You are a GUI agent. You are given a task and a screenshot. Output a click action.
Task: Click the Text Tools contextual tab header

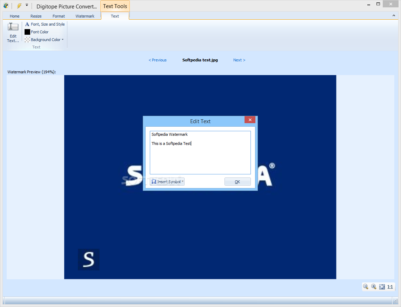115,6
